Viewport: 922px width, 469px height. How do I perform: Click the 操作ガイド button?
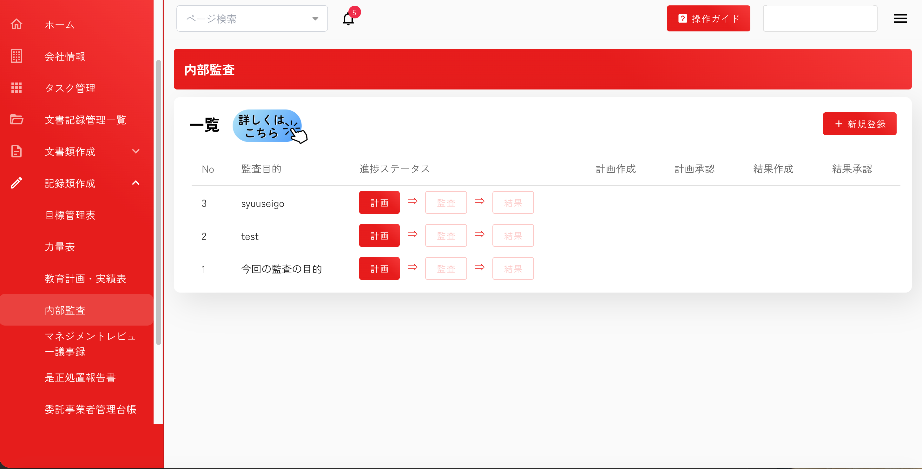pos(708,18)
